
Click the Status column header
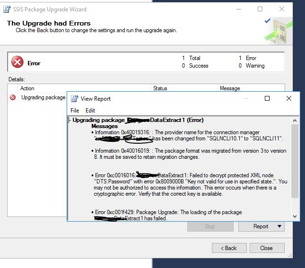click(x=184, y=88)
